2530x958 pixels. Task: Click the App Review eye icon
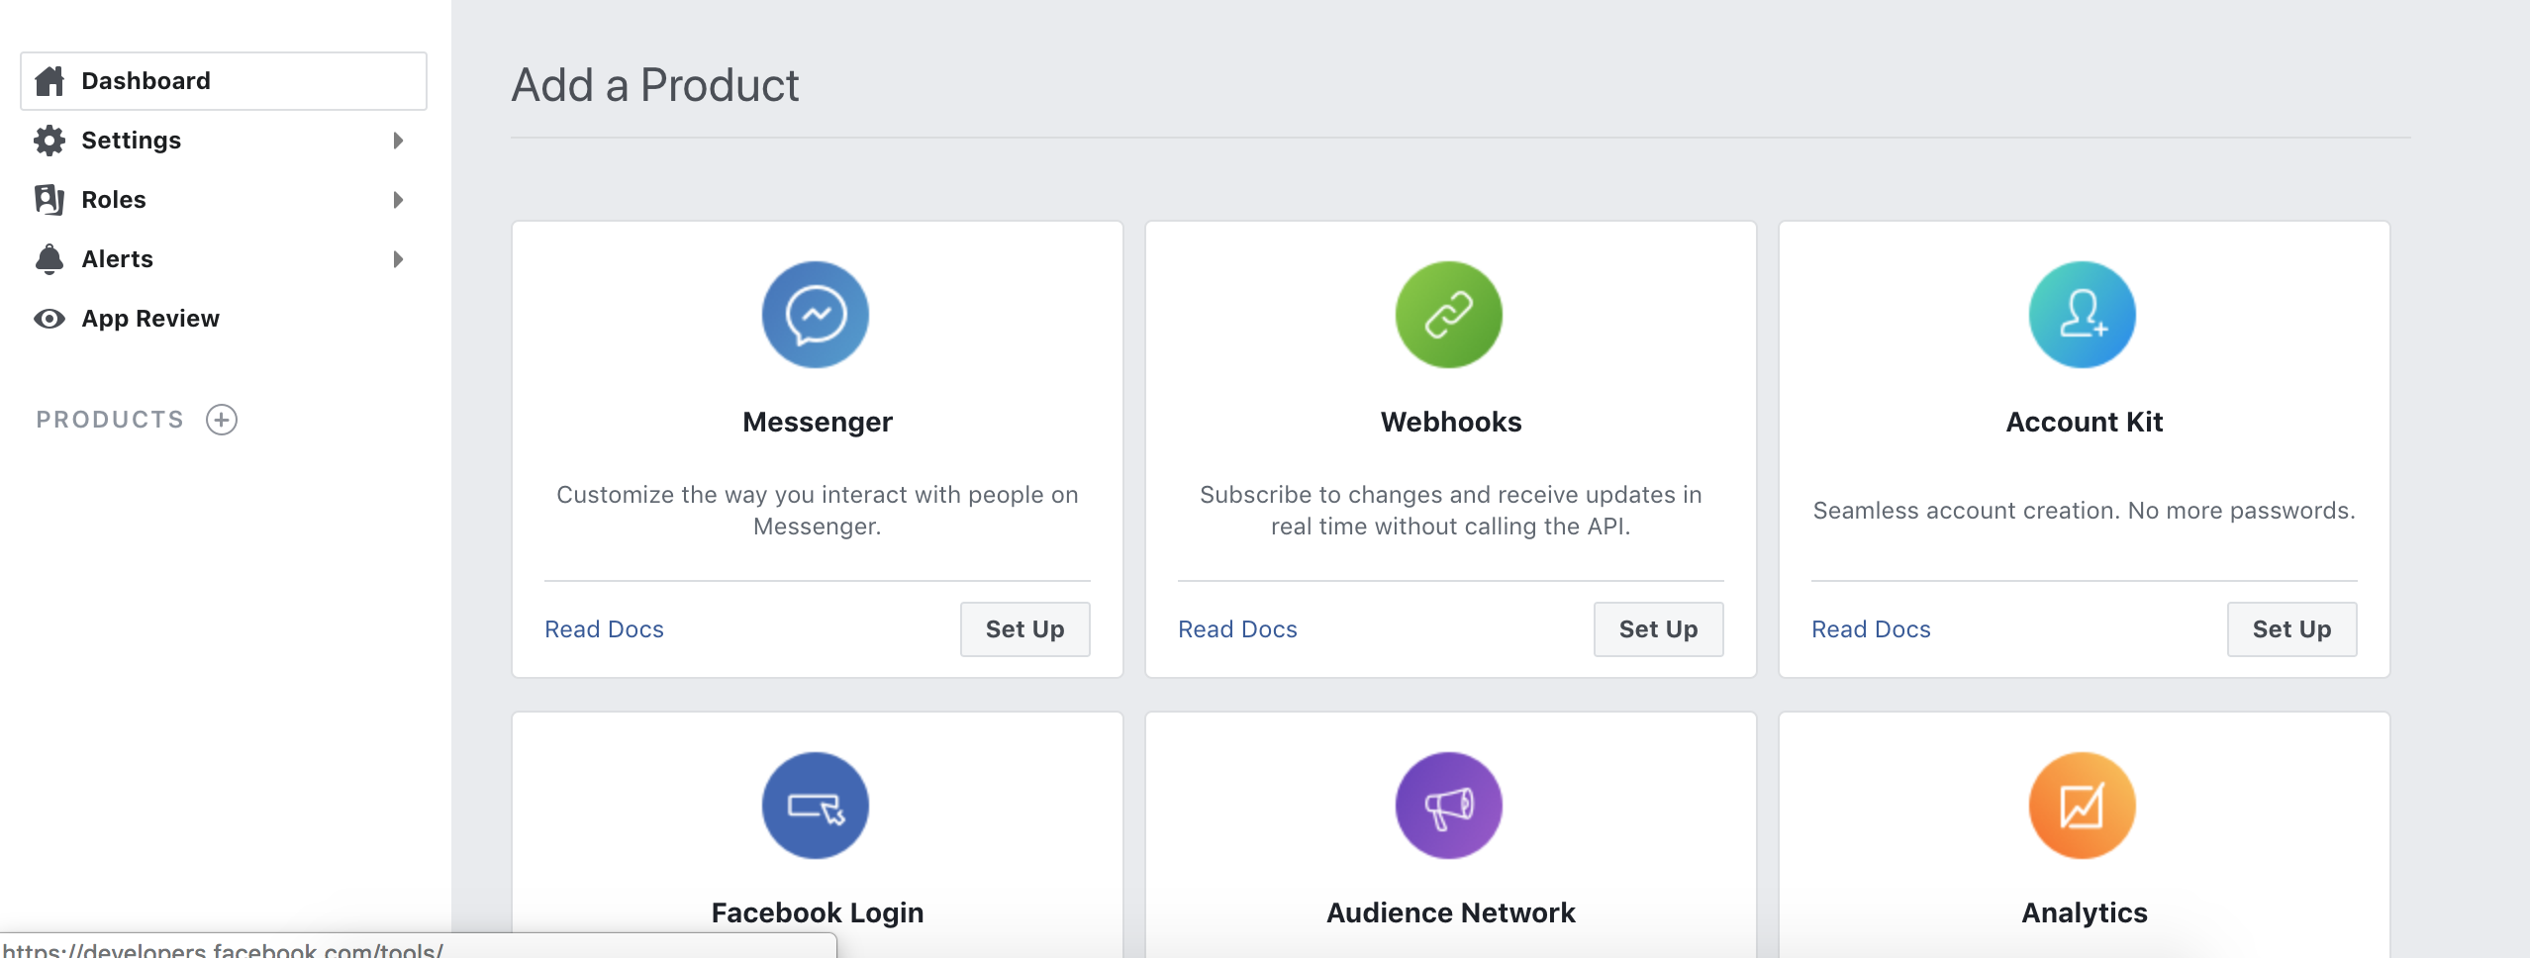pyautogui.click(x=49, y=319)
